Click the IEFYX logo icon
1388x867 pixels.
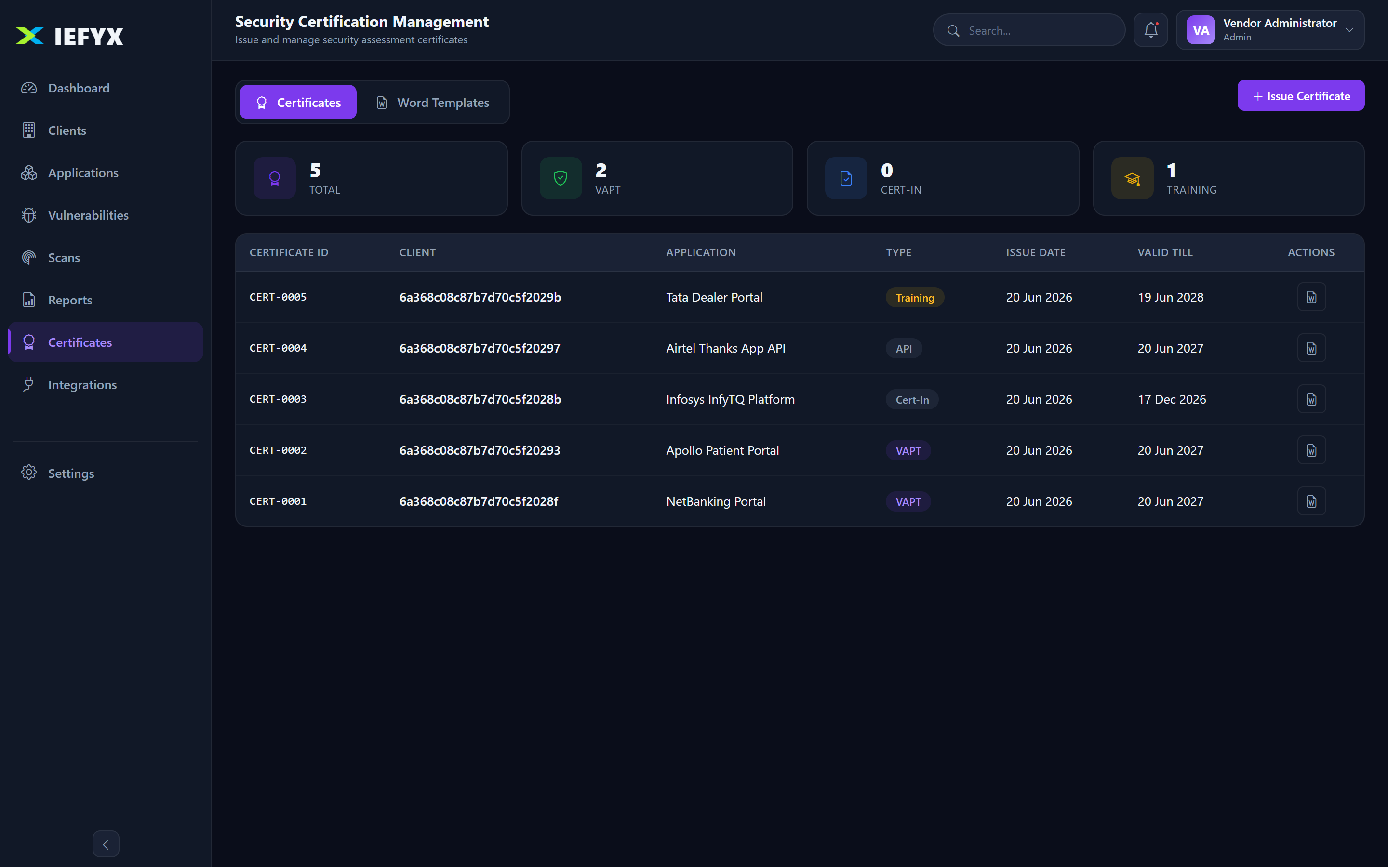coord(30,36)
